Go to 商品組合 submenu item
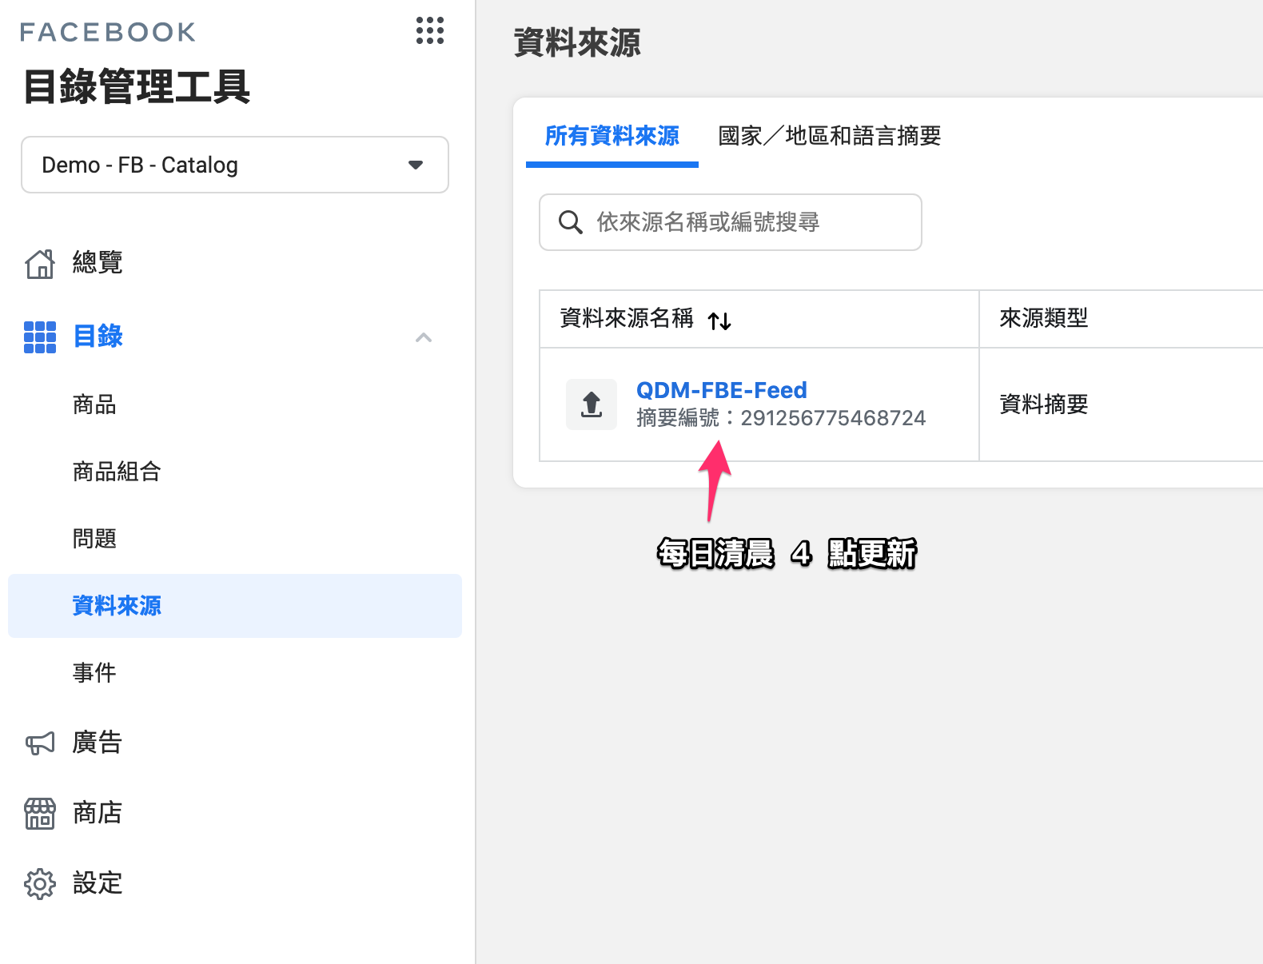The image size is (1263, 964). [117, 472]
